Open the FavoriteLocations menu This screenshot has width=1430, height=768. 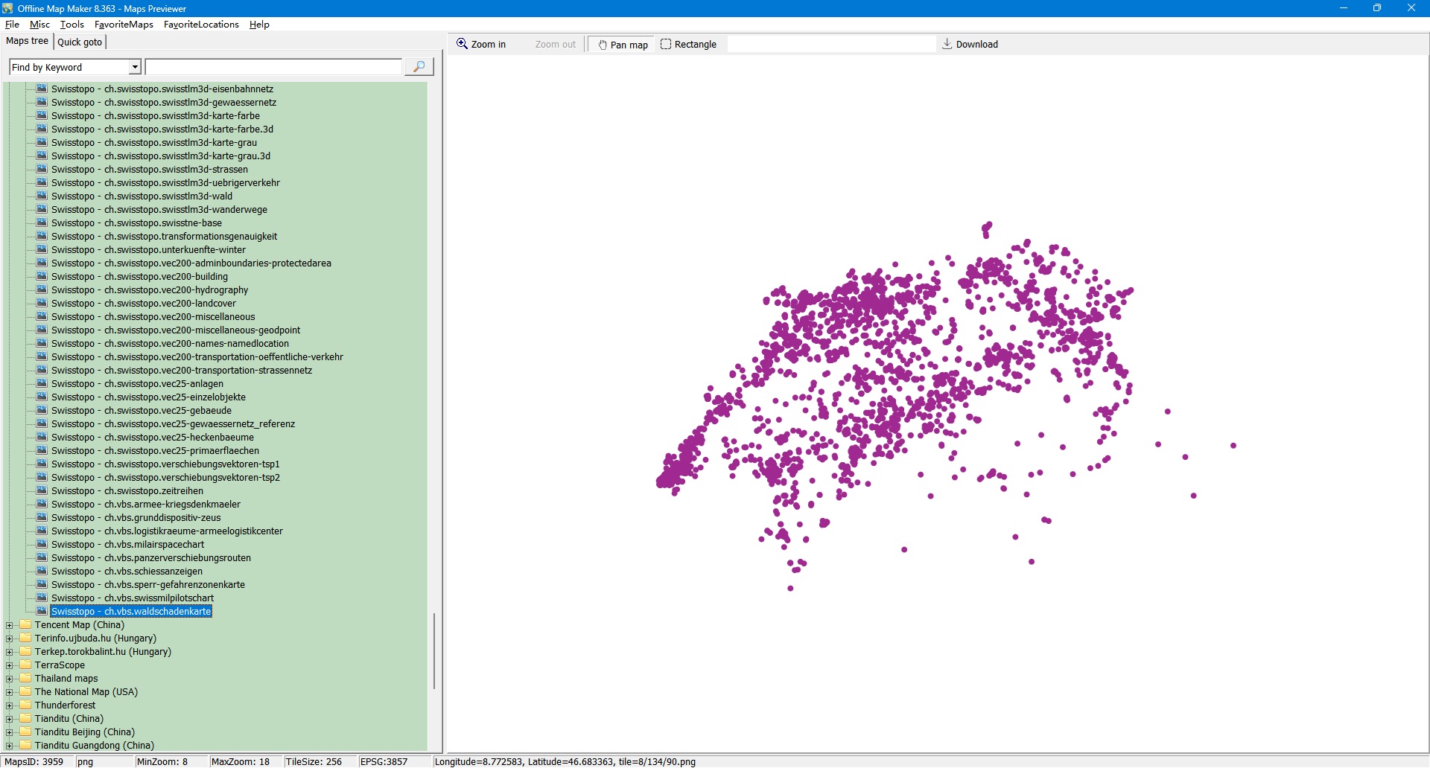click(201, 25)
